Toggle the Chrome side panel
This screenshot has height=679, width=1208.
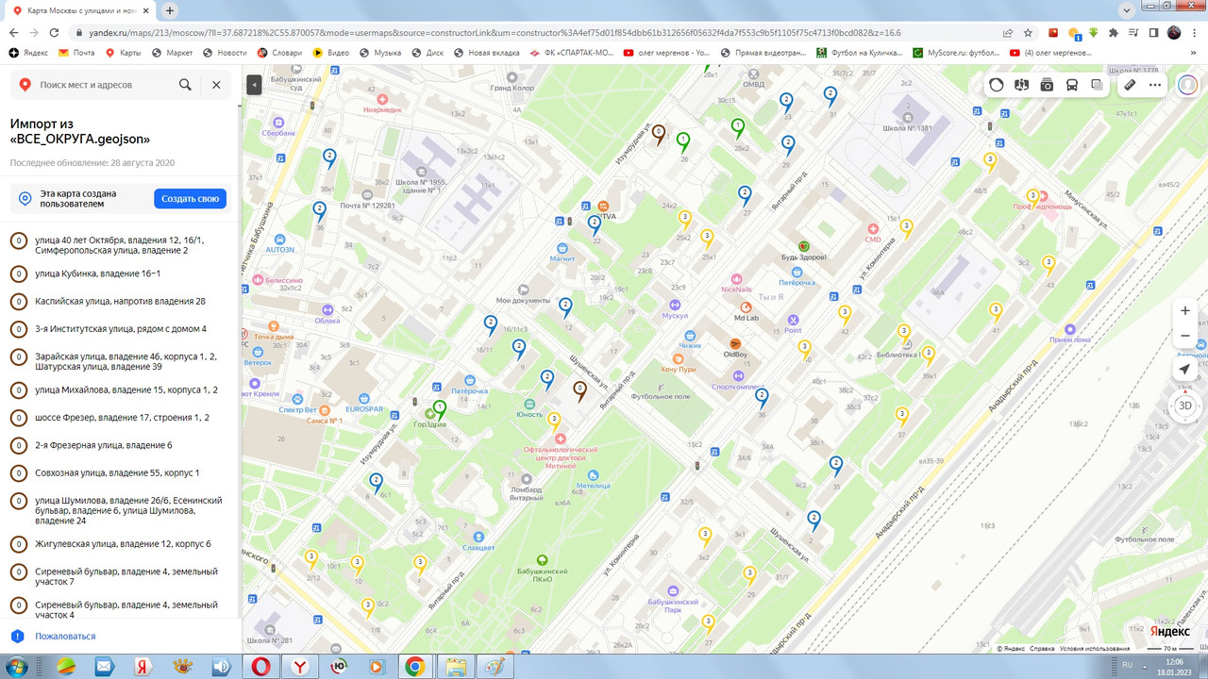(1153, 32)
